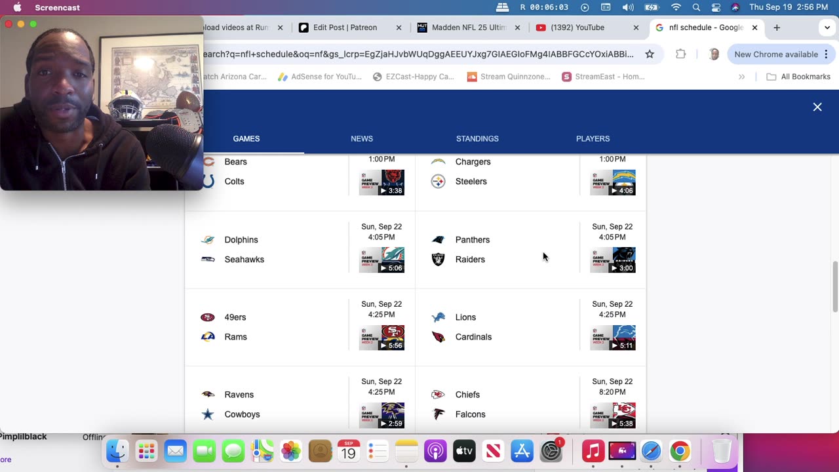The width and height of the screenshot is (839, 472).
Task: Play Ravens vs Cowboys preview video
Action: click(381, 414)
